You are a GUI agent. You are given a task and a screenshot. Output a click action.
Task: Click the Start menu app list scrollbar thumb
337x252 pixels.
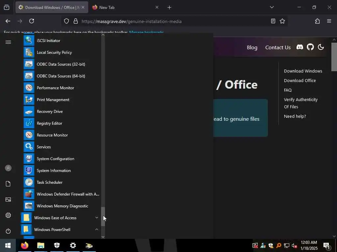103,217
